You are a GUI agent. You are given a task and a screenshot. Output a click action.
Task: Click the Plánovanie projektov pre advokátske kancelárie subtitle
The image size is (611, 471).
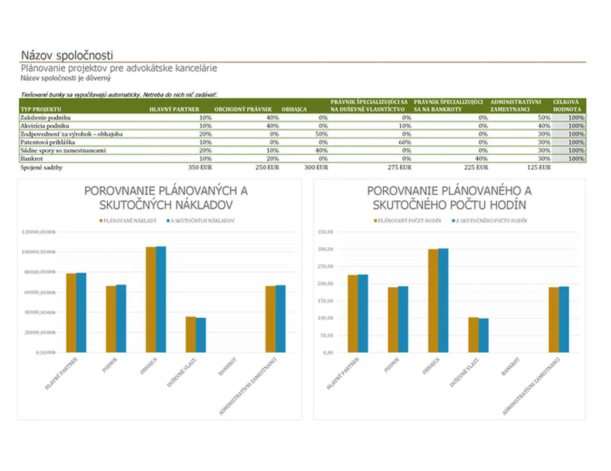119,68
